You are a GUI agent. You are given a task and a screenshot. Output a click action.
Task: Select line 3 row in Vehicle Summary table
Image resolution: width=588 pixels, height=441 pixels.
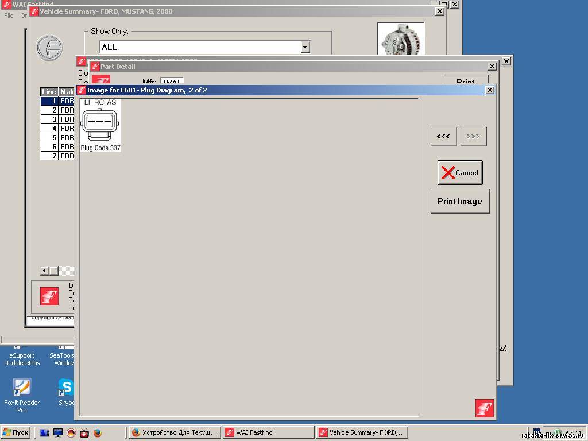pos(57,119)
